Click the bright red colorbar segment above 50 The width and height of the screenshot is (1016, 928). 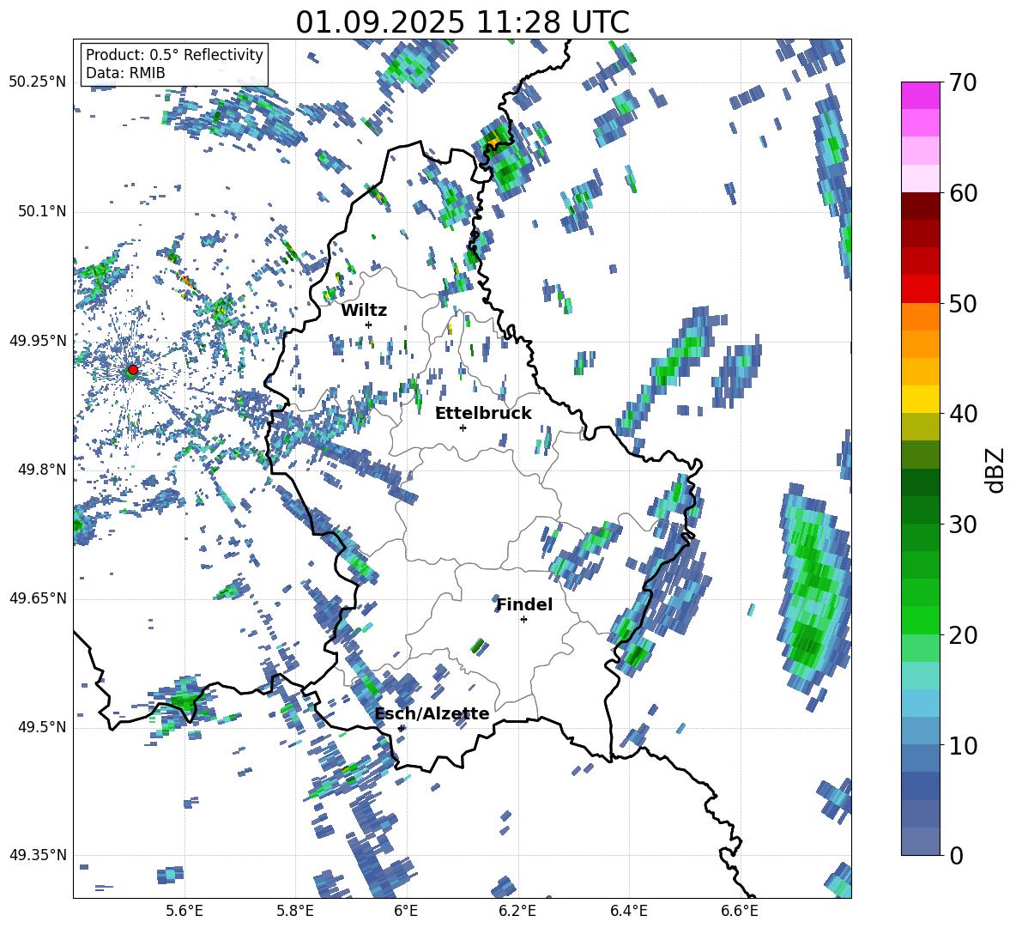pyautogui.click(x=920, y=289)
